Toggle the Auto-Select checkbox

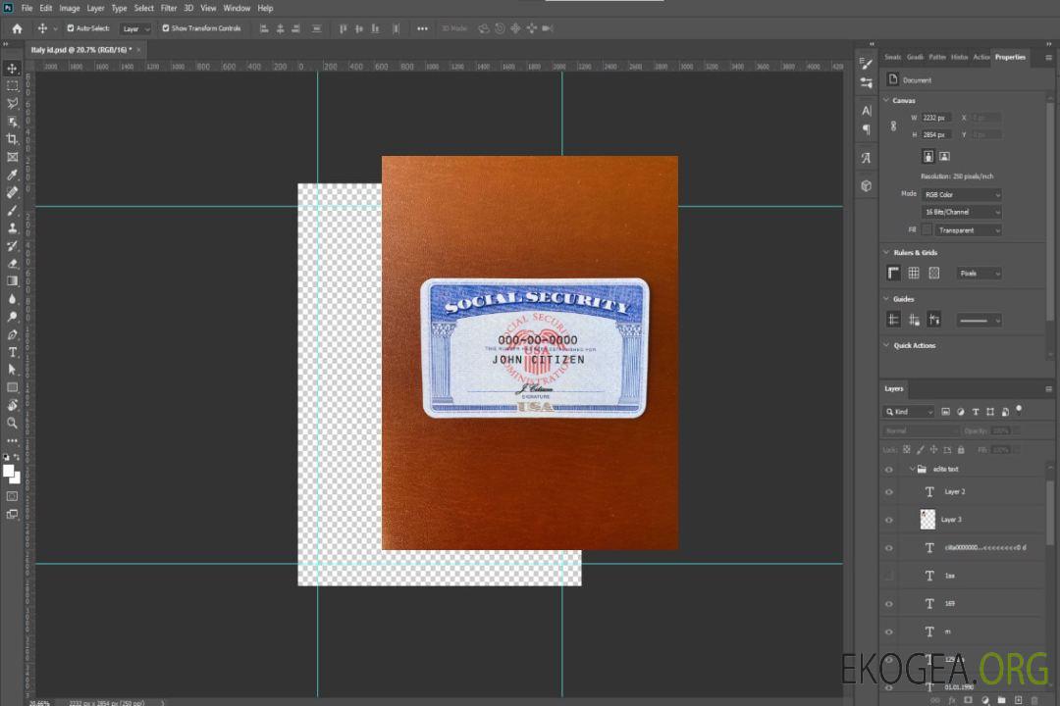click(x=71, y=28)
